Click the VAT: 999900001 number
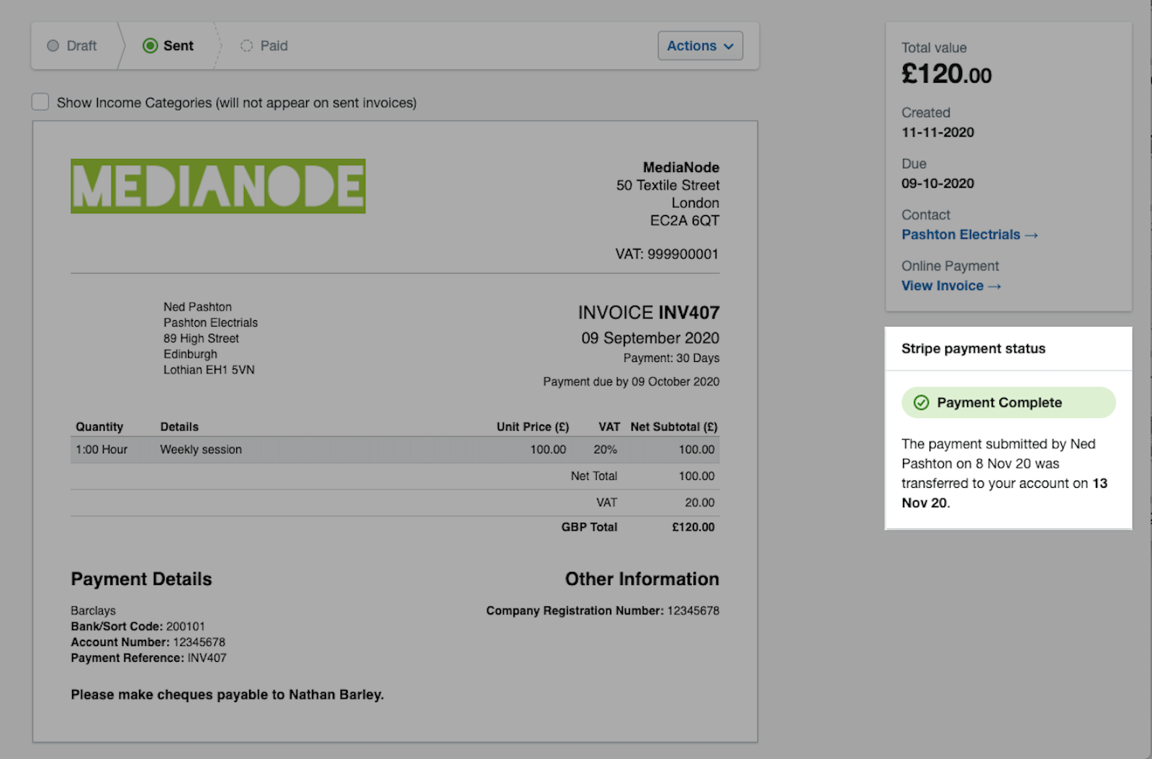 [x=667, y=254]
